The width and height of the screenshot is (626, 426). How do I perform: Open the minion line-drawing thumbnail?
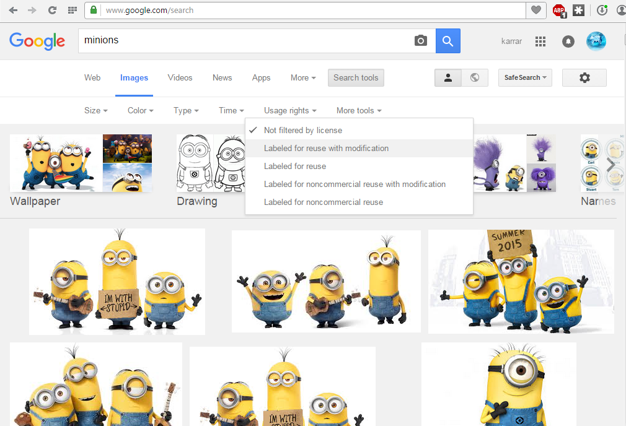[211, 163]
